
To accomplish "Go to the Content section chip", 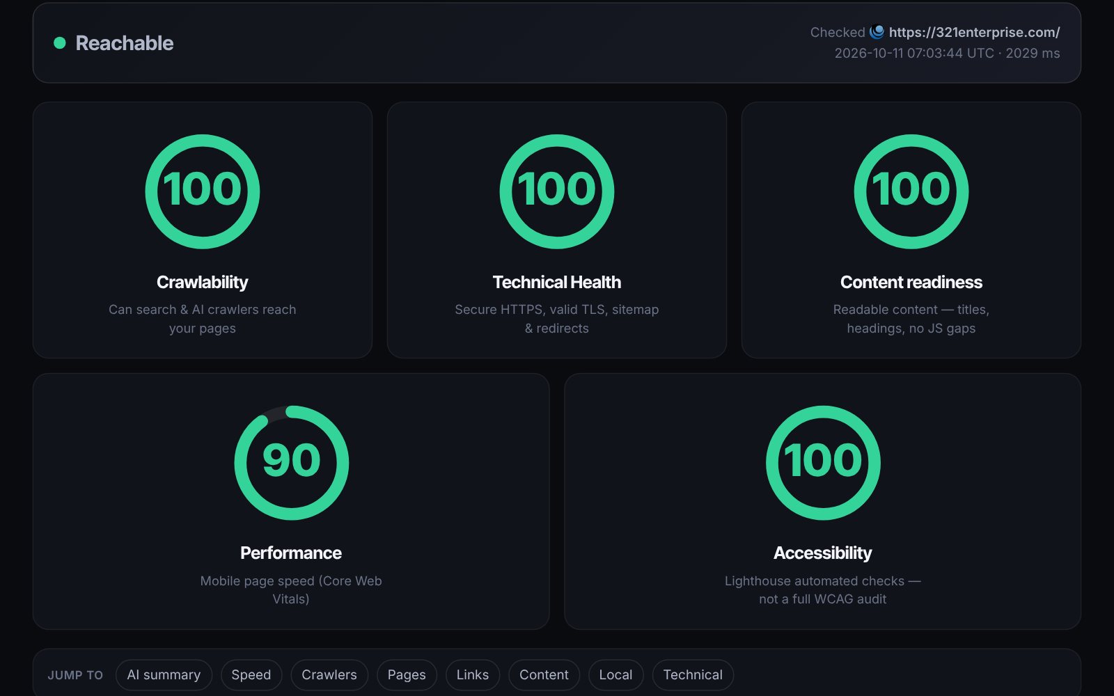I will [x=544, y=675].
